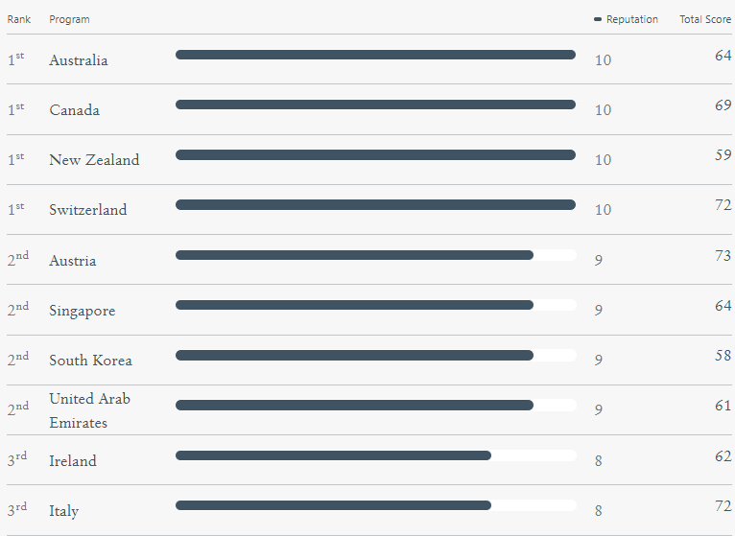This screenshot has width=735, height=536.
Task: Sort by the Rank column header
Action: pyautogui.click(x=19, y=19)
